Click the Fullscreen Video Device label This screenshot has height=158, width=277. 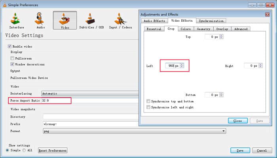[x=29, y=78]
